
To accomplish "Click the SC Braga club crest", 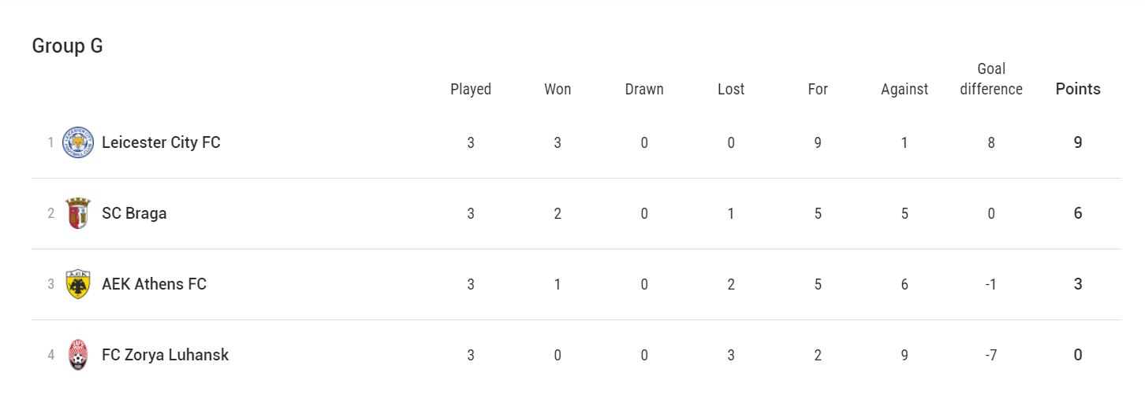I will click(78, 213).
